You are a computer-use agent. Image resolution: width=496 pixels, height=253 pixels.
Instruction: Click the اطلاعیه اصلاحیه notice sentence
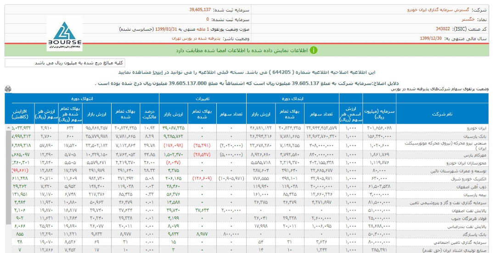point(247,72)
